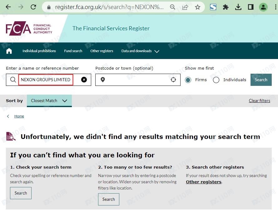Click the Clear filters link
Screen dimensions: 278x217
point(259,101)
